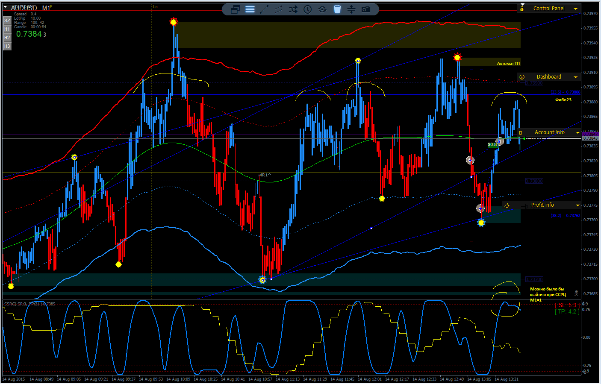Click the SSRC indicator label

point(29,304)
